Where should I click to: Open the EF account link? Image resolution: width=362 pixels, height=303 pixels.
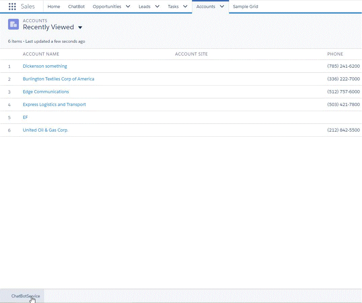point(25,117)
